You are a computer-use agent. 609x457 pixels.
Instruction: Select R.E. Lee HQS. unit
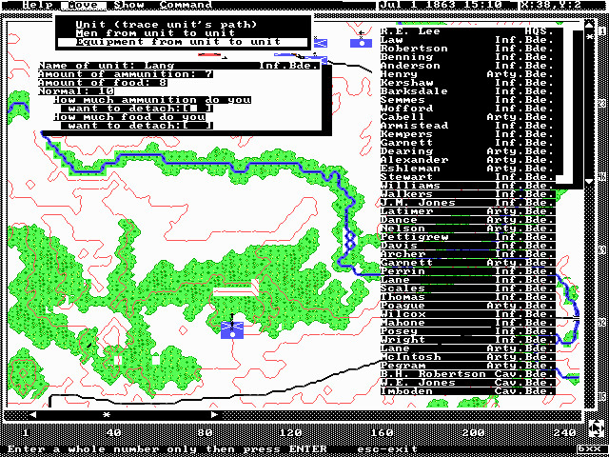[467, 31]
